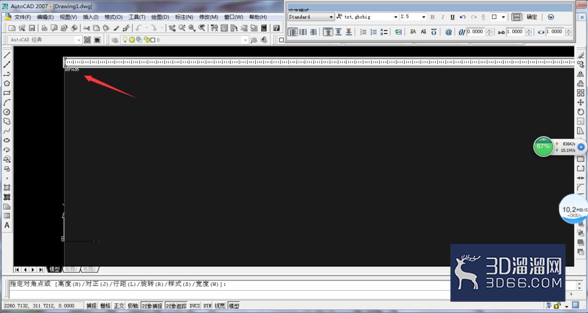
Task: Open the 绘图(D) menu
Action: click(x=160, y=17)
